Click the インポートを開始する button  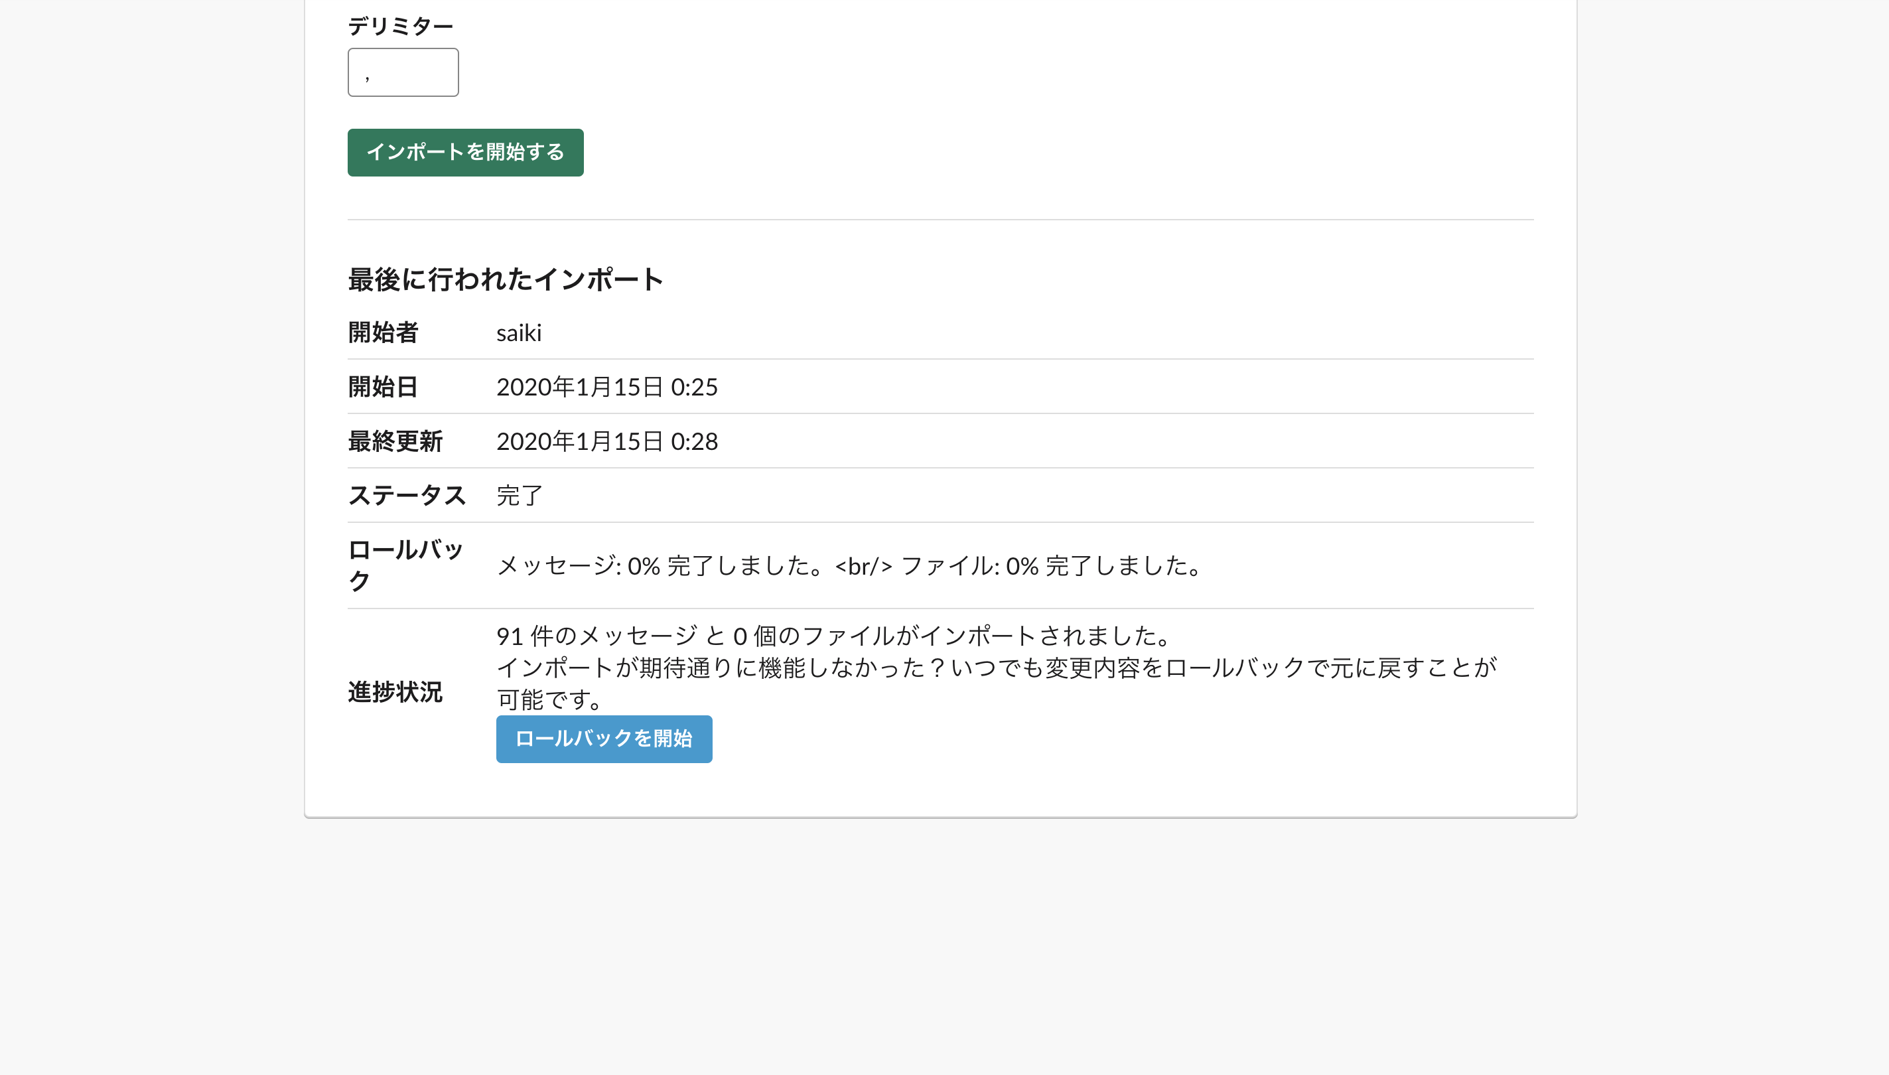465,152
